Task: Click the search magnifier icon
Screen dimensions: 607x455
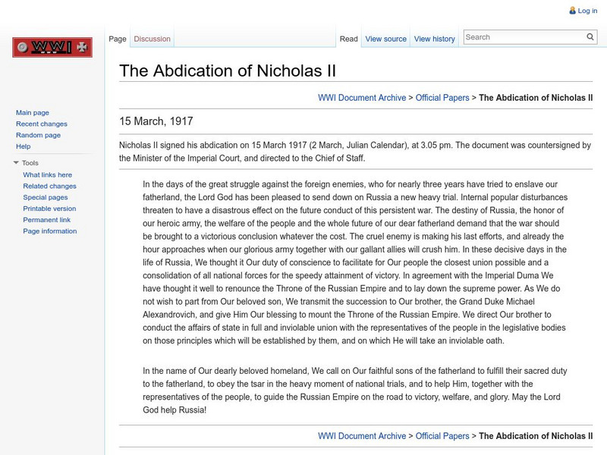Action: [590, 36]
